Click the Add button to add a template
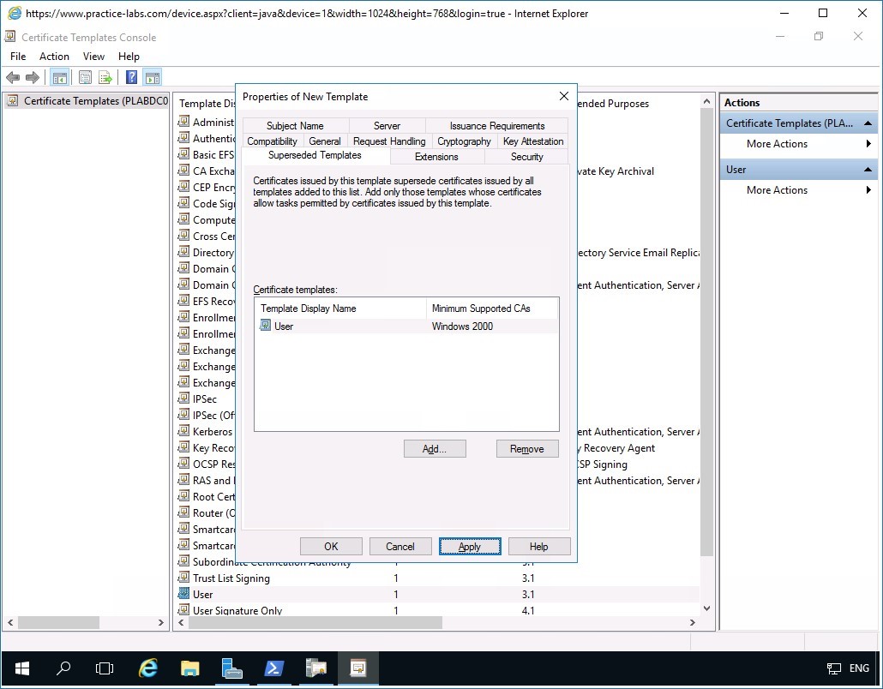Image resolution: width=883 pixels, height=689 pixels. 435,448
